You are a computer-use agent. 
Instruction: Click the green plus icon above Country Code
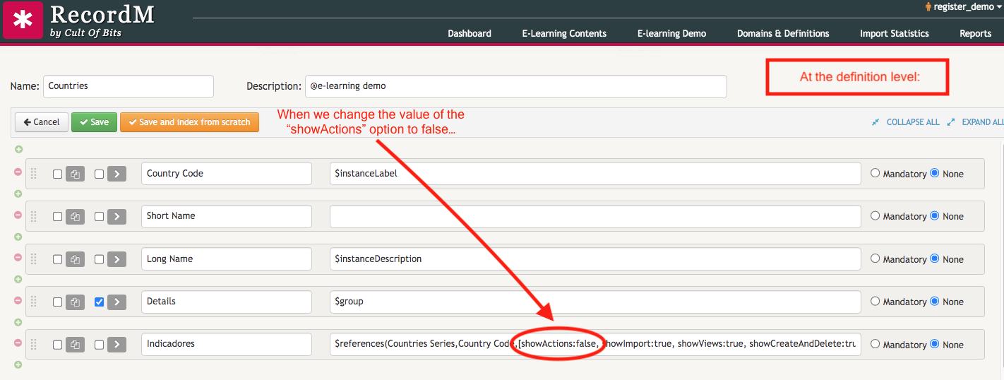click(x=18, y=149)
